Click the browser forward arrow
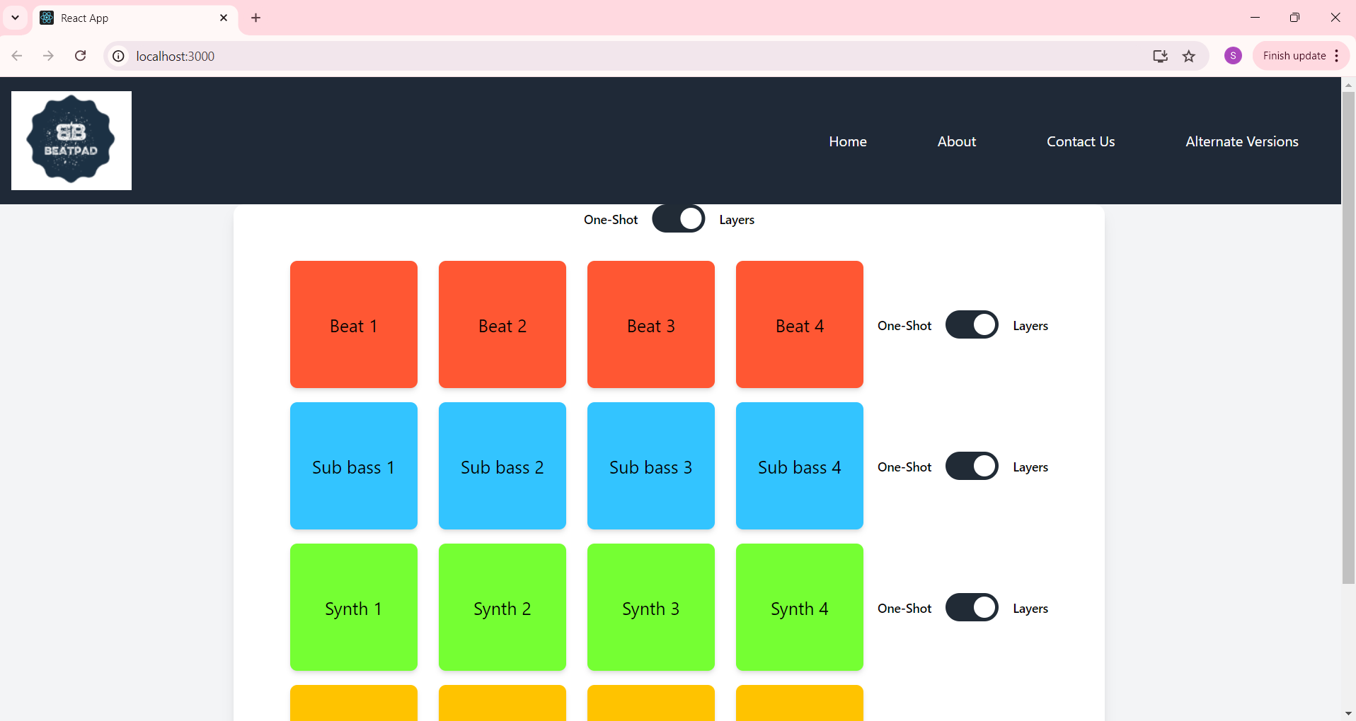 [x=48, y=56]
